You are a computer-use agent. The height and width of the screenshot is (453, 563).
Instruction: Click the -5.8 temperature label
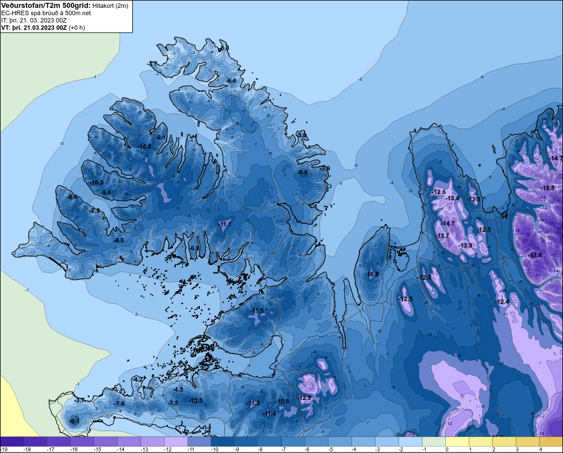[x=302, y=135]
